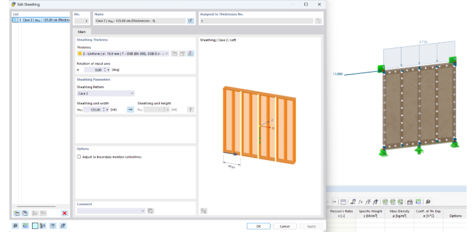Create a new sheathing item in the list
Image resolution: width=476 pixels, height=232 pixels.
tap(17, 213)
